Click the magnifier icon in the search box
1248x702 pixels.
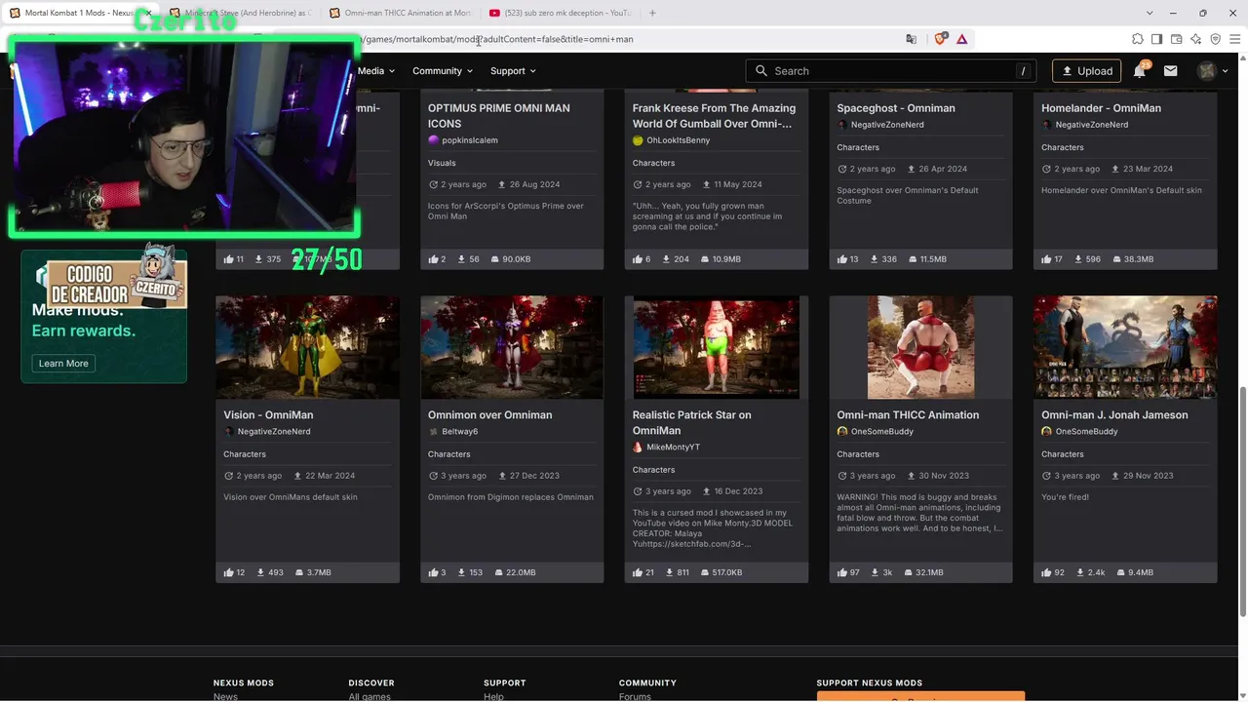tap(761, 71)
